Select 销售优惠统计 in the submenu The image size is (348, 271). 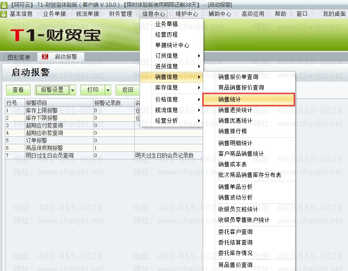pos(249,120)
